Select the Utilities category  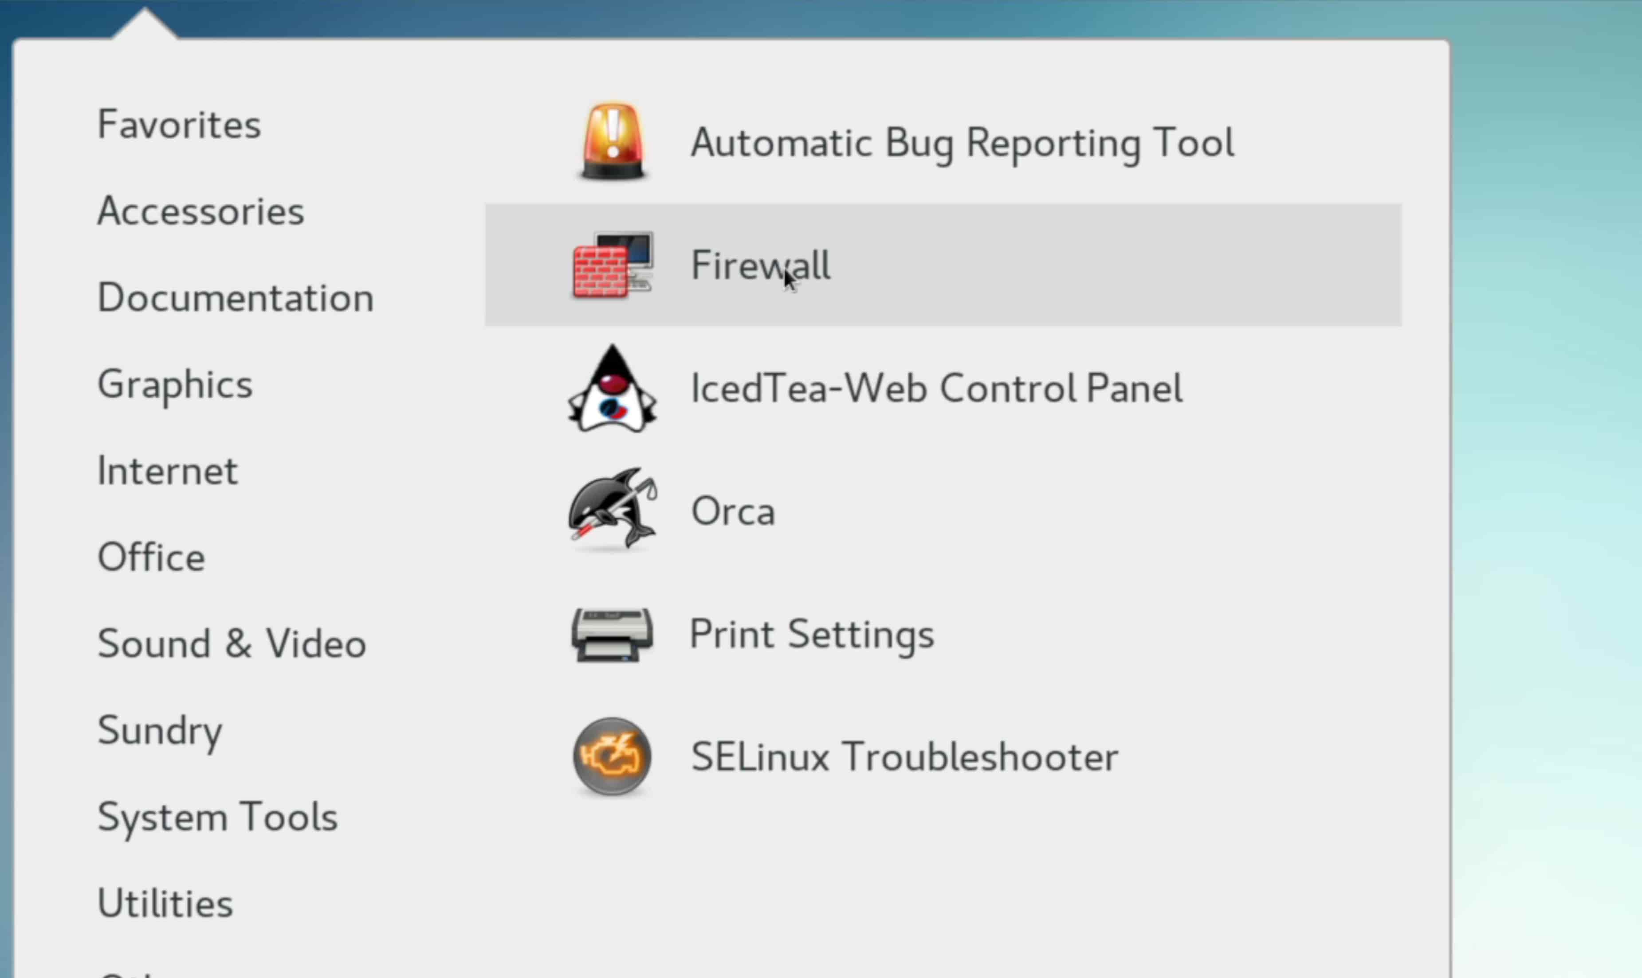pyautogui.click(x=165, y=903)
